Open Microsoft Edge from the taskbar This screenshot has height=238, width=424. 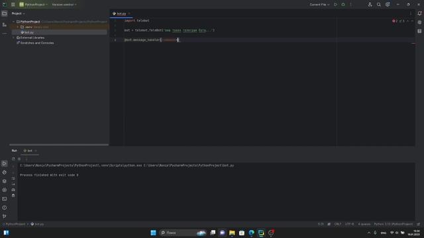pyautogui.click(x=252, y=233)
